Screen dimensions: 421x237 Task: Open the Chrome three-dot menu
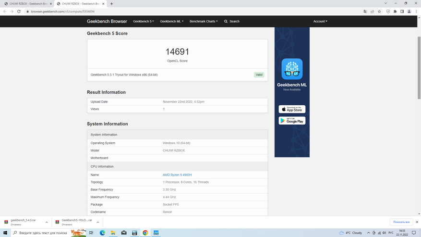click(x=416, y=12)
